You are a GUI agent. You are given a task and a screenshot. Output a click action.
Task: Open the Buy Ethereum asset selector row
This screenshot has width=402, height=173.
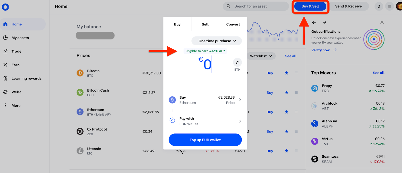[x=205, y=100]
